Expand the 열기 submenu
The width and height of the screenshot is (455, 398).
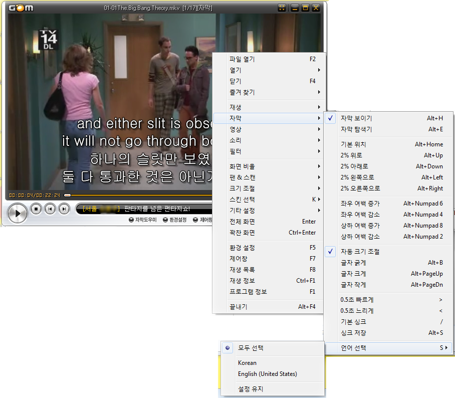269,70
